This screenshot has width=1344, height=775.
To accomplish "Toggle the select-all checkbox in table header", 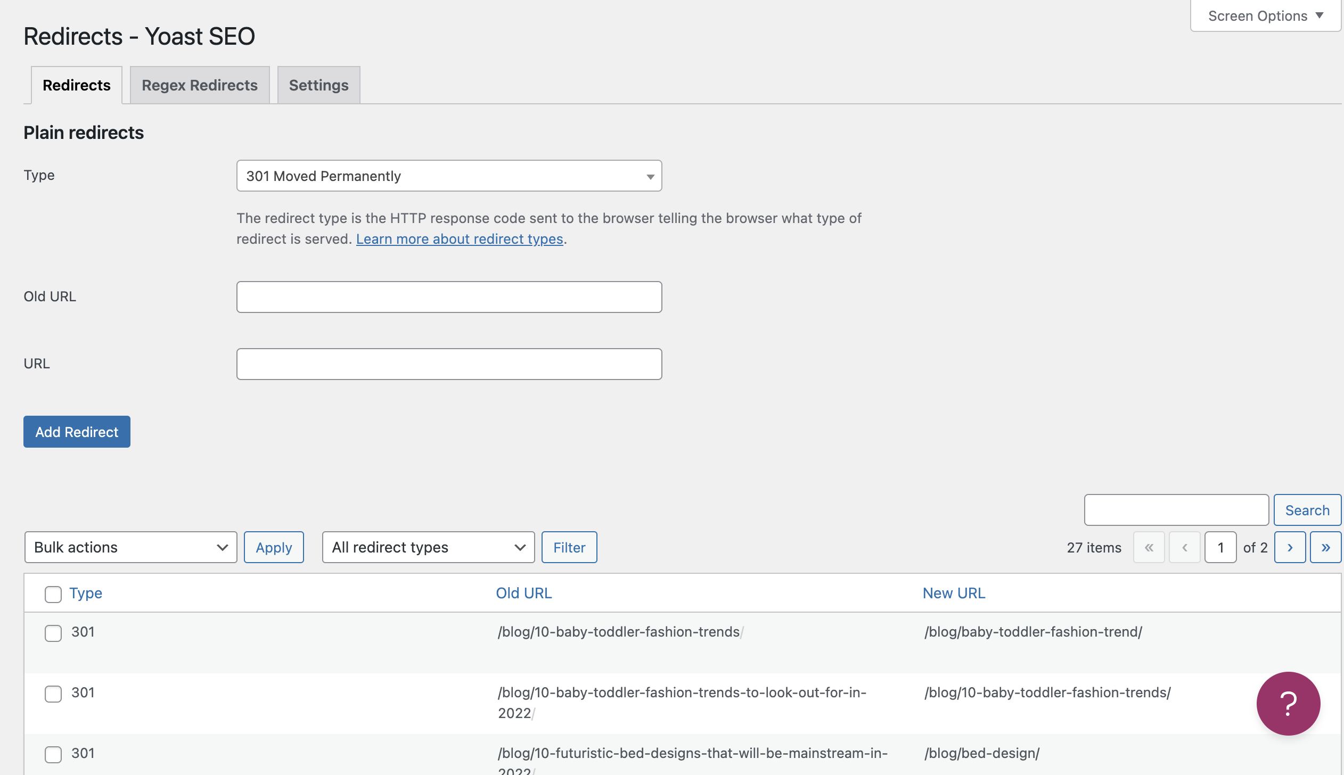I will pos(53,594).
